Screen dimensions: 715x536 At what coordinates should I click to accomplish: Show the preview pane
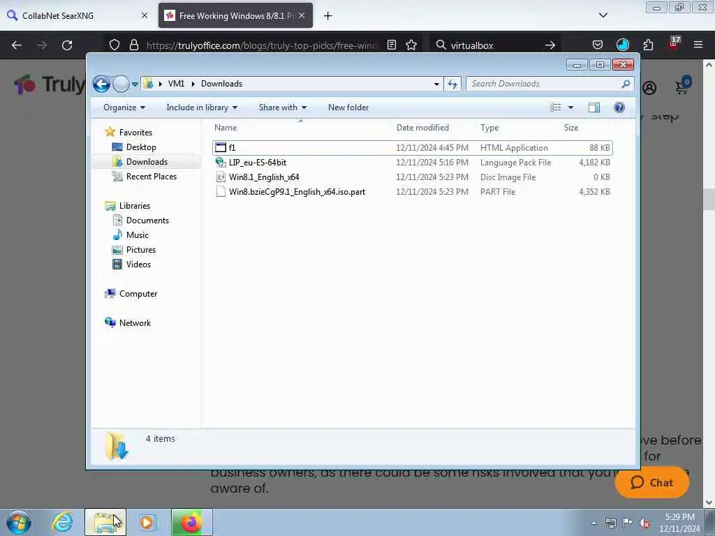(594, 107)
